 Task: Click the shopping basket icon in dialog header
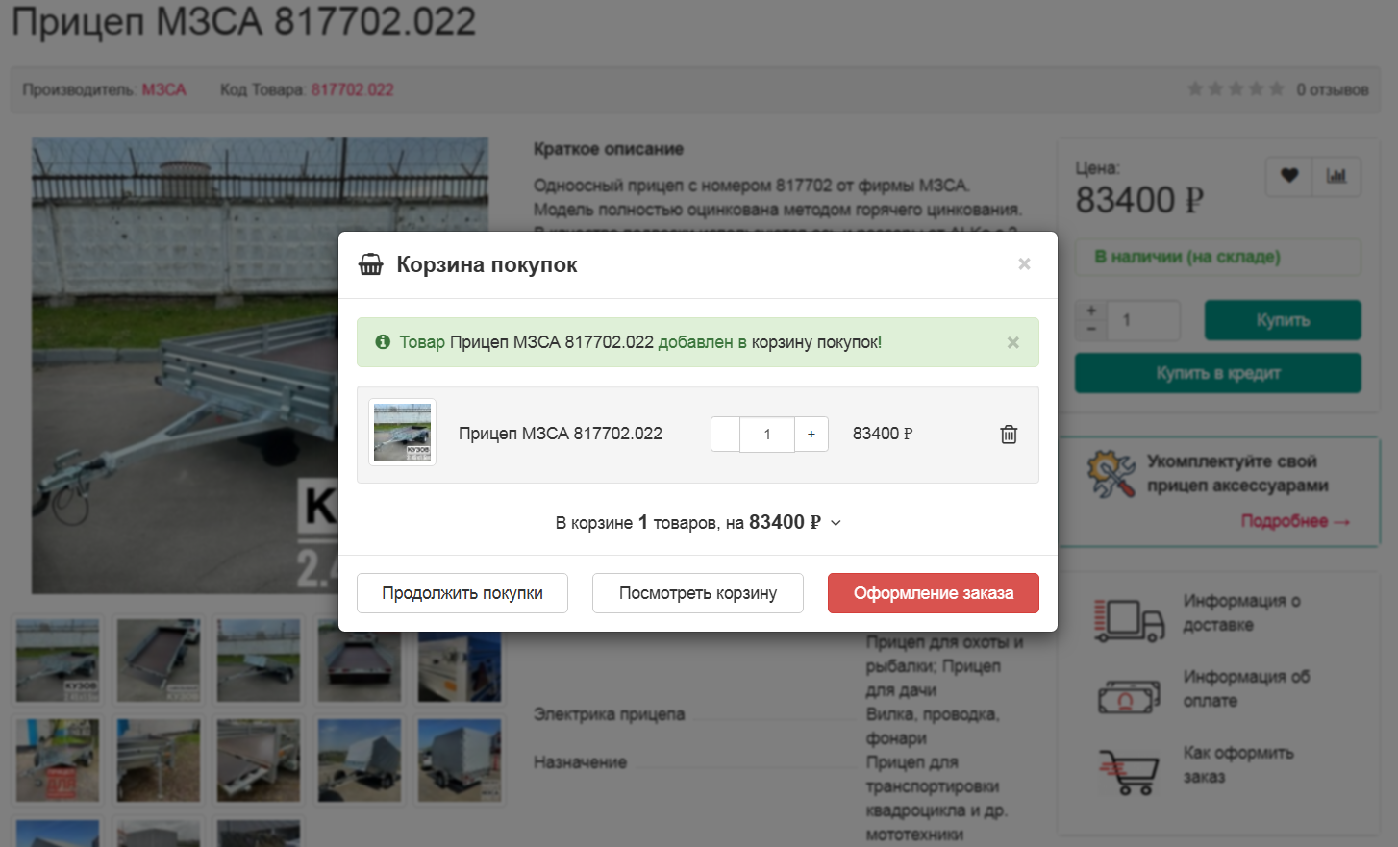pos(370,264)
